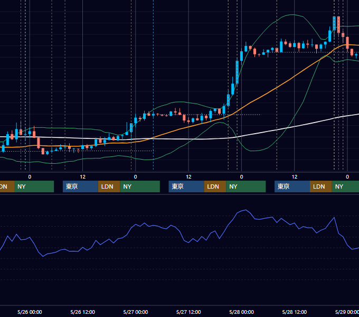Click the NY block spanning 5/26 00:00

point(34,187)
